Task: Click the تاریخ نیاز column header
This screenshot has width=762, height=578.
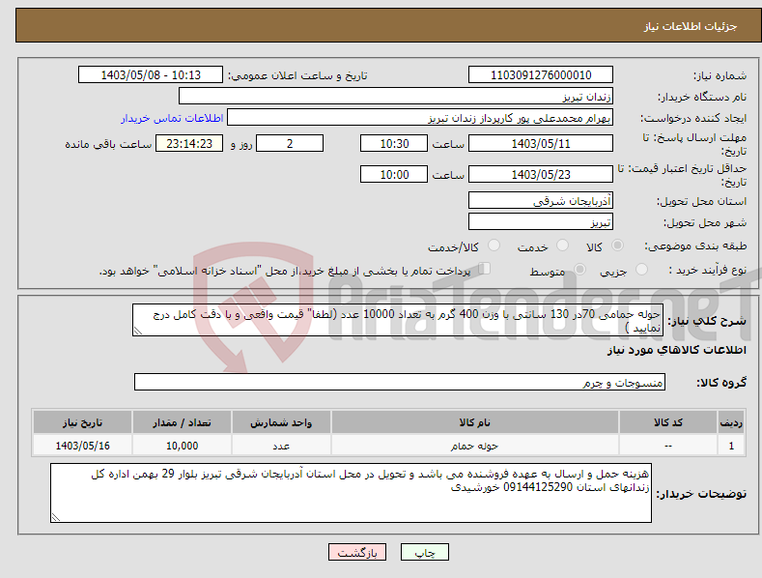Action: pos(82,422)
